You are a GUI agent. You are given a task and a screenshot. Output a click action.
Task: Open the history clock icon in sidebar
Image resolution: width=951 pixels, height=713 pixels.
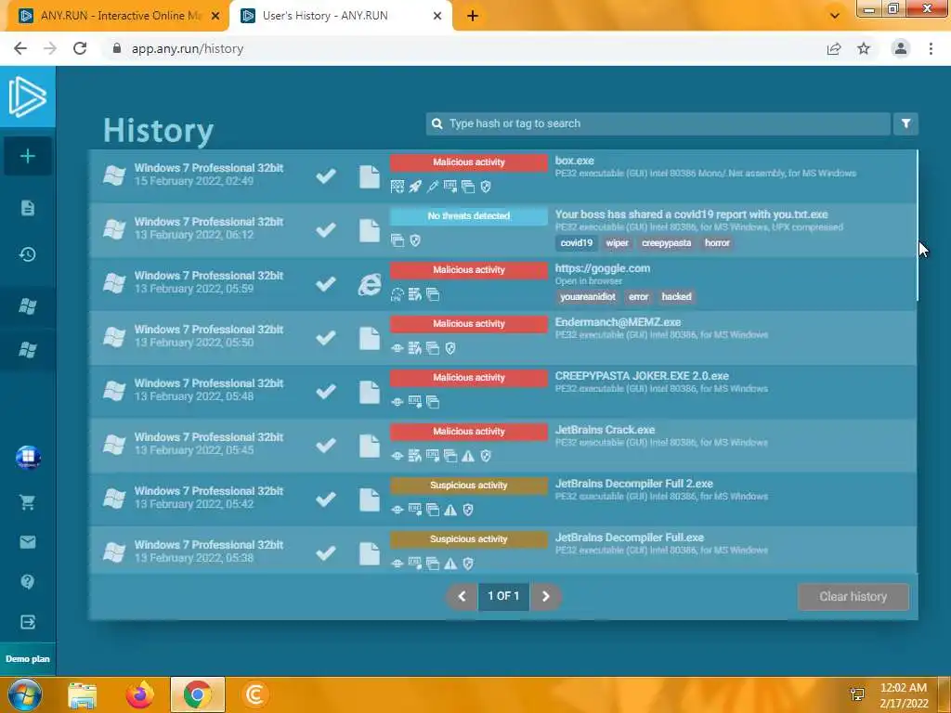pos(27,254)
